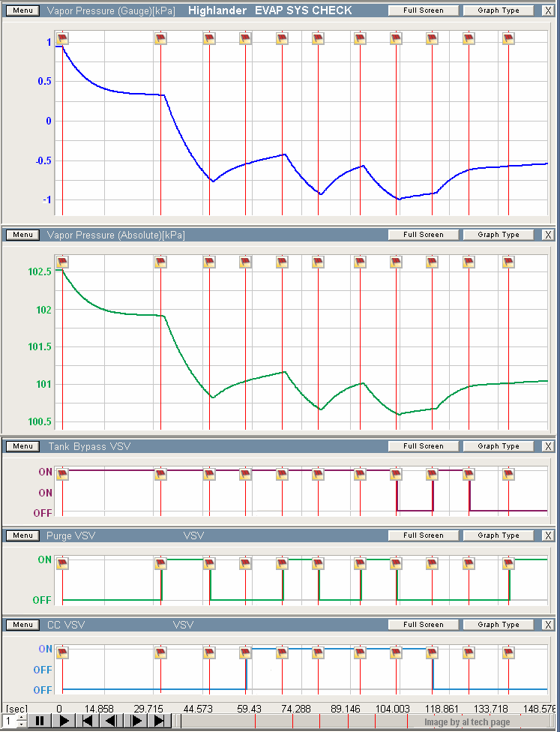Click first flag marker in Purge VSV graph
This screenshot has height=732, width=560.
pos(62,563)
